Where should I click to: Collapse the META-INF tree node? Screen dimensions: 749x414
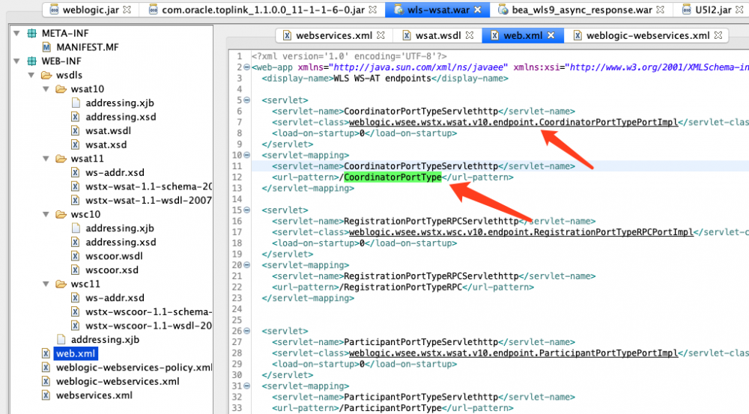coord(16,34)
